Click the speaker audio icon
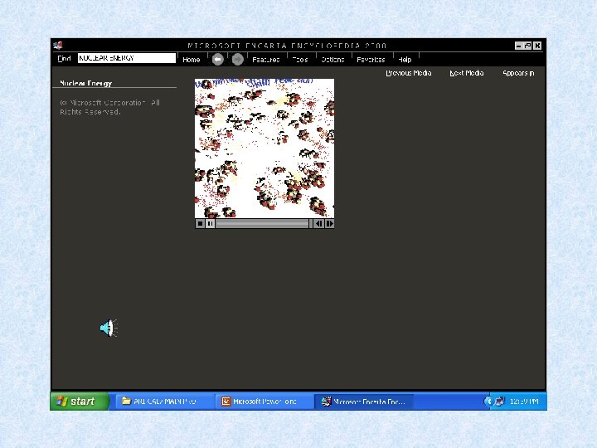597x448 pixels. (109, 328)
